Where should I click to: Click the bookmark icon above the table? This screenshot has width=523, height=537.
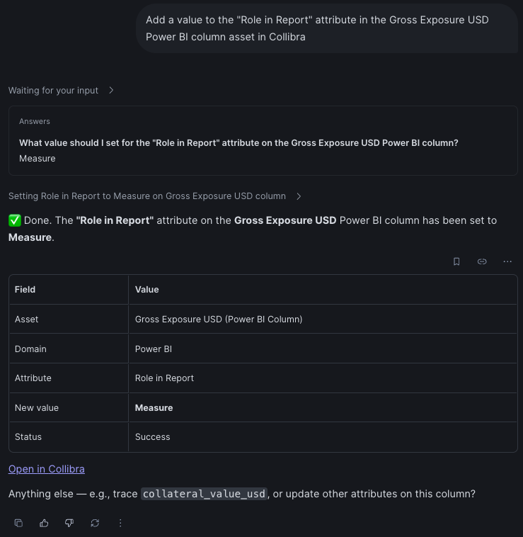coord(456,261)
